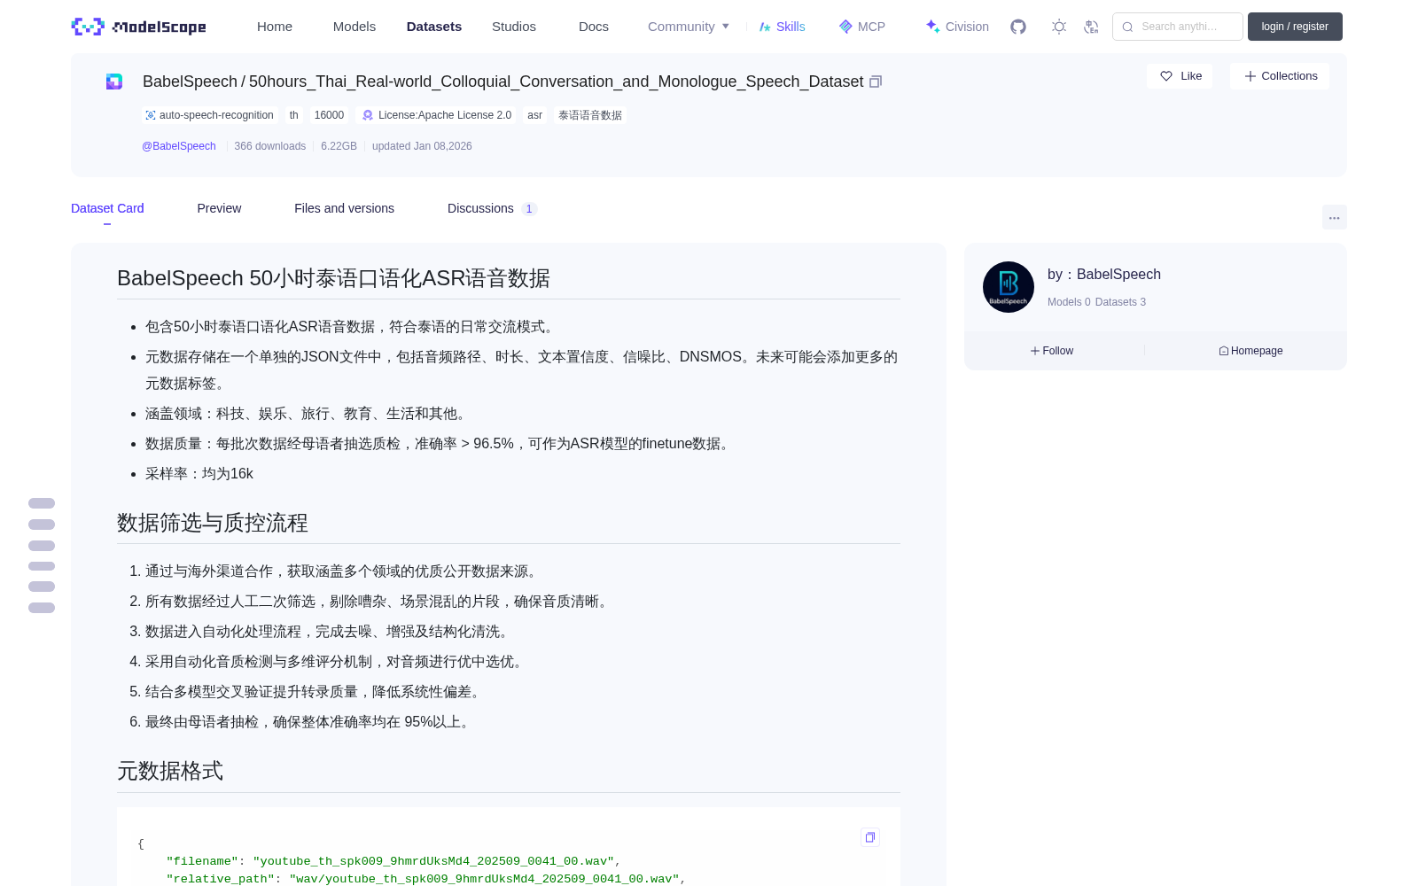Open the Discussions tab
The image size is (1418, 886).
tap(492, 208)
